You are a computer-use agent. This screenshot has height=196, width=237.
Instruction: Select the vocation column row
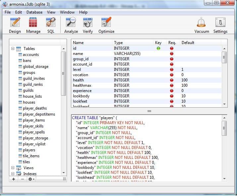tap(147, 75)
